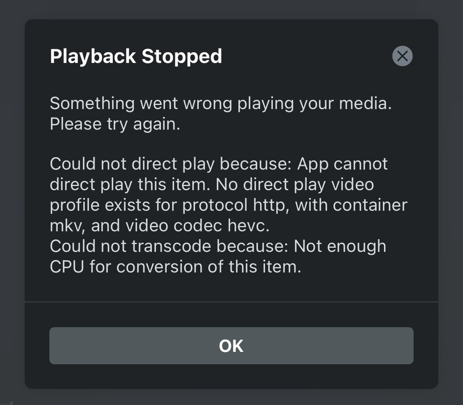
Task: Click the "profile exists for protocol" phrase
Action: click(x=149, y=205)
